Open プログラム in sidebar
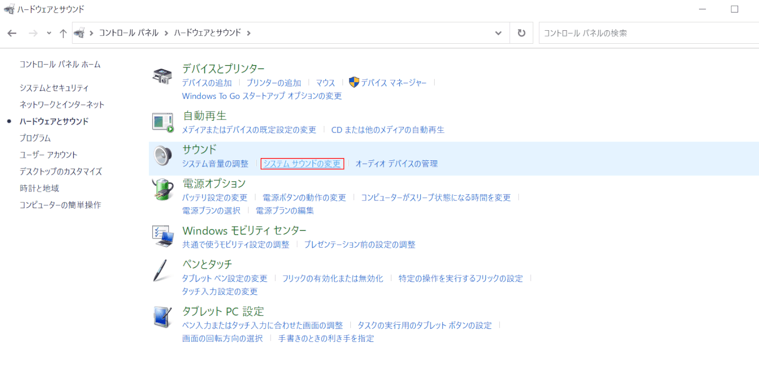The image size is (759, 381). pos(35,138)
